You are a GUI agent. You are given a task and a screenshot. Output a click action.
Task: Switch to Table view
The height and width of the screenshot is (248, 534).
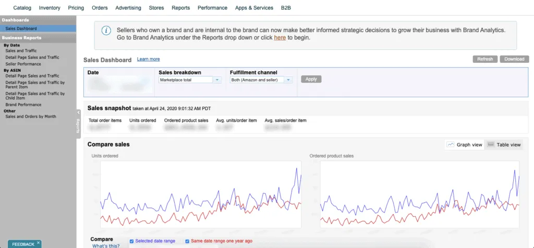point(504,145)
